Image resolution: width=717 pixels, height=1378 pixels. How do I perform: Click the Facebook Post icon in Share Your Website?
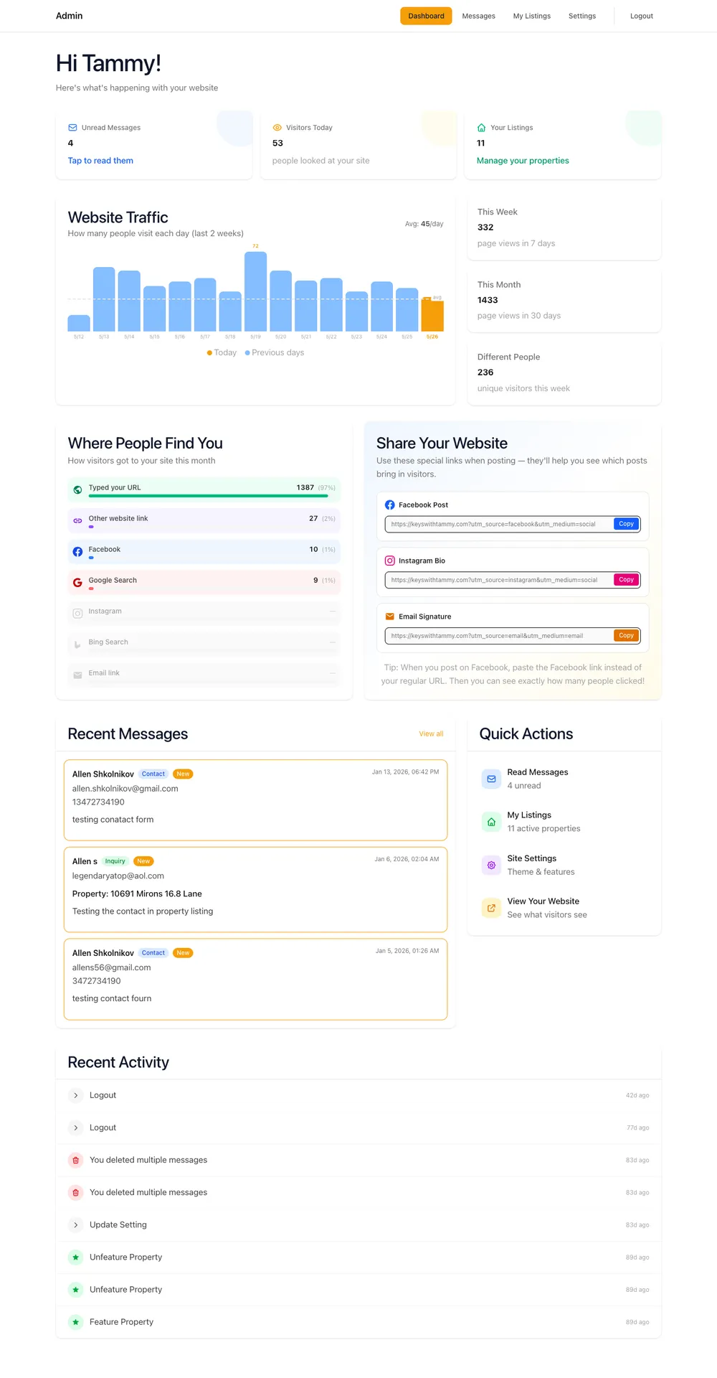click(x=390, y=505)
